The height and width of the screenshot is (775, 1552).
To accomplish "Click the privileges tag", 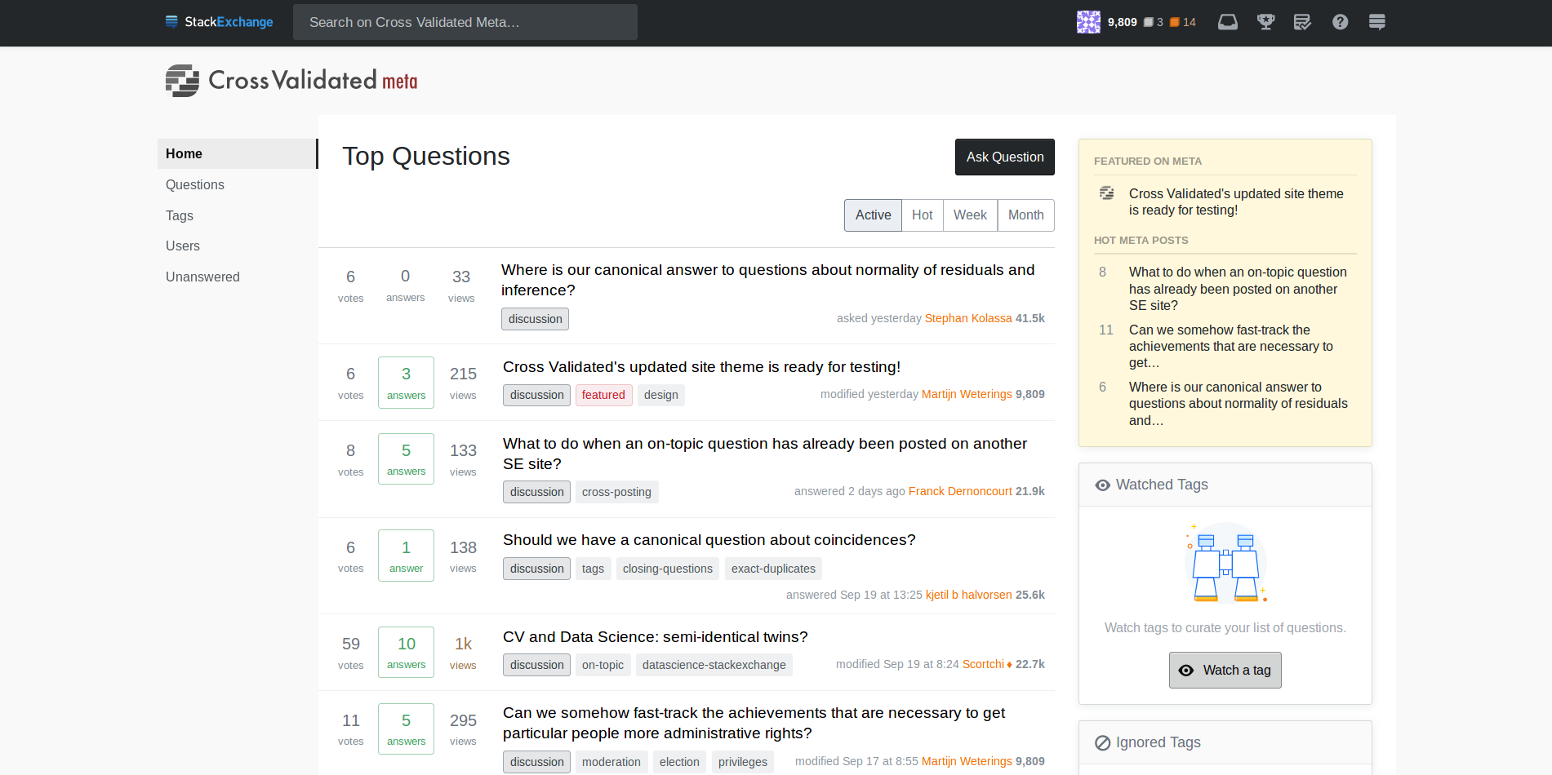I will [x=742, y=762].
